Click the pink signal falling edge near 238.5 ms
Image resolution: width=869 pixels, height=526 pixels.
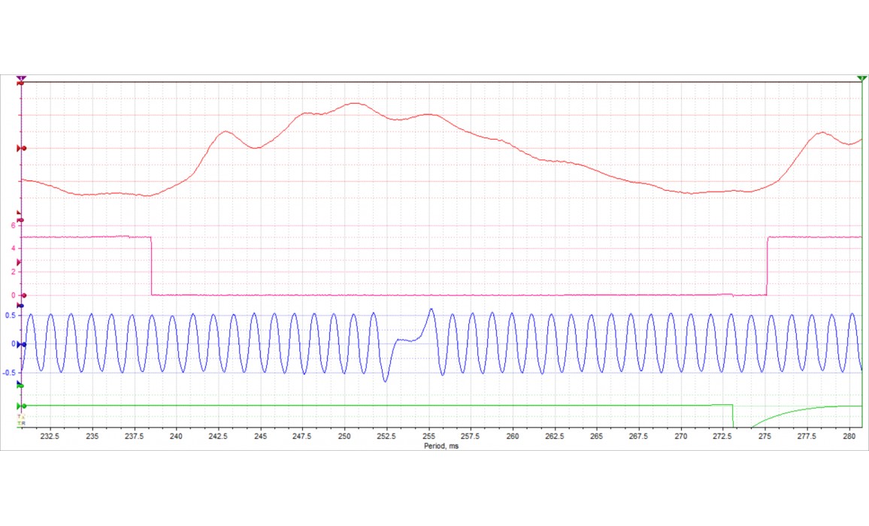pos(152,267)
